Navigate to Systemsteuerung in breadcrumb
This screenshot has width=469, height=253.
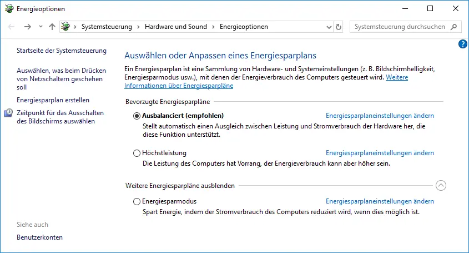tap(107, 27)
